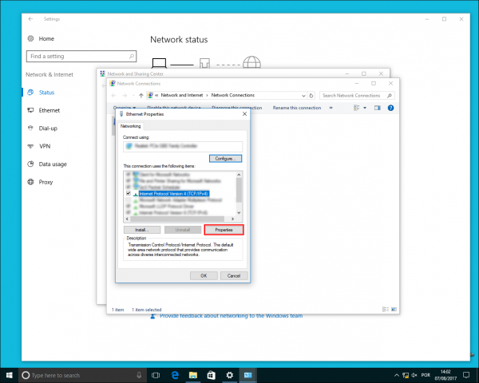Open Proxy settings

point(46,182)
